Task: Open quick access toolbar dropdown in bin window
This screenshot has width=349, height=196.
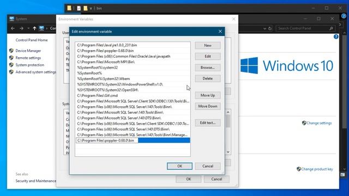Action: tap(91, 9)
